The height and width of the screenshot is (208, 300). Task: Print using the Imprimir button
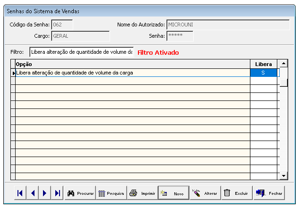click(x=142, y=193)
